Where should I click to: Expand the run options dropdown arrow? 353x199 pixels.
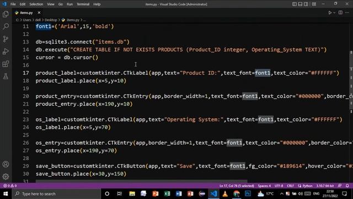pos(334,13)
